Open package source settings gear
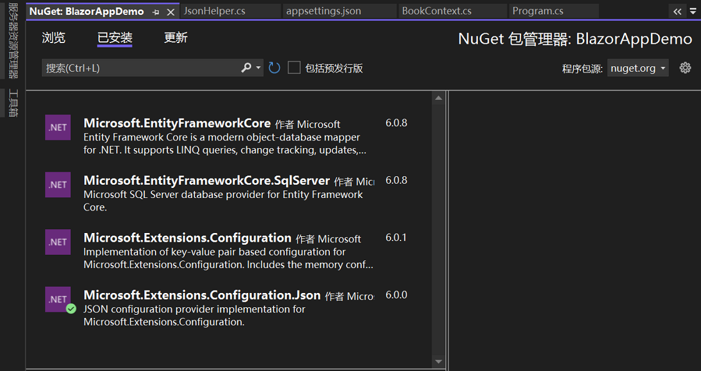This screenshot has width=701, height=371. [x=685, y=68]
